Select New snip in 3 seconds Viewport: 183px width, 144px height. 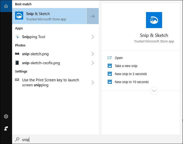point(131,74)
